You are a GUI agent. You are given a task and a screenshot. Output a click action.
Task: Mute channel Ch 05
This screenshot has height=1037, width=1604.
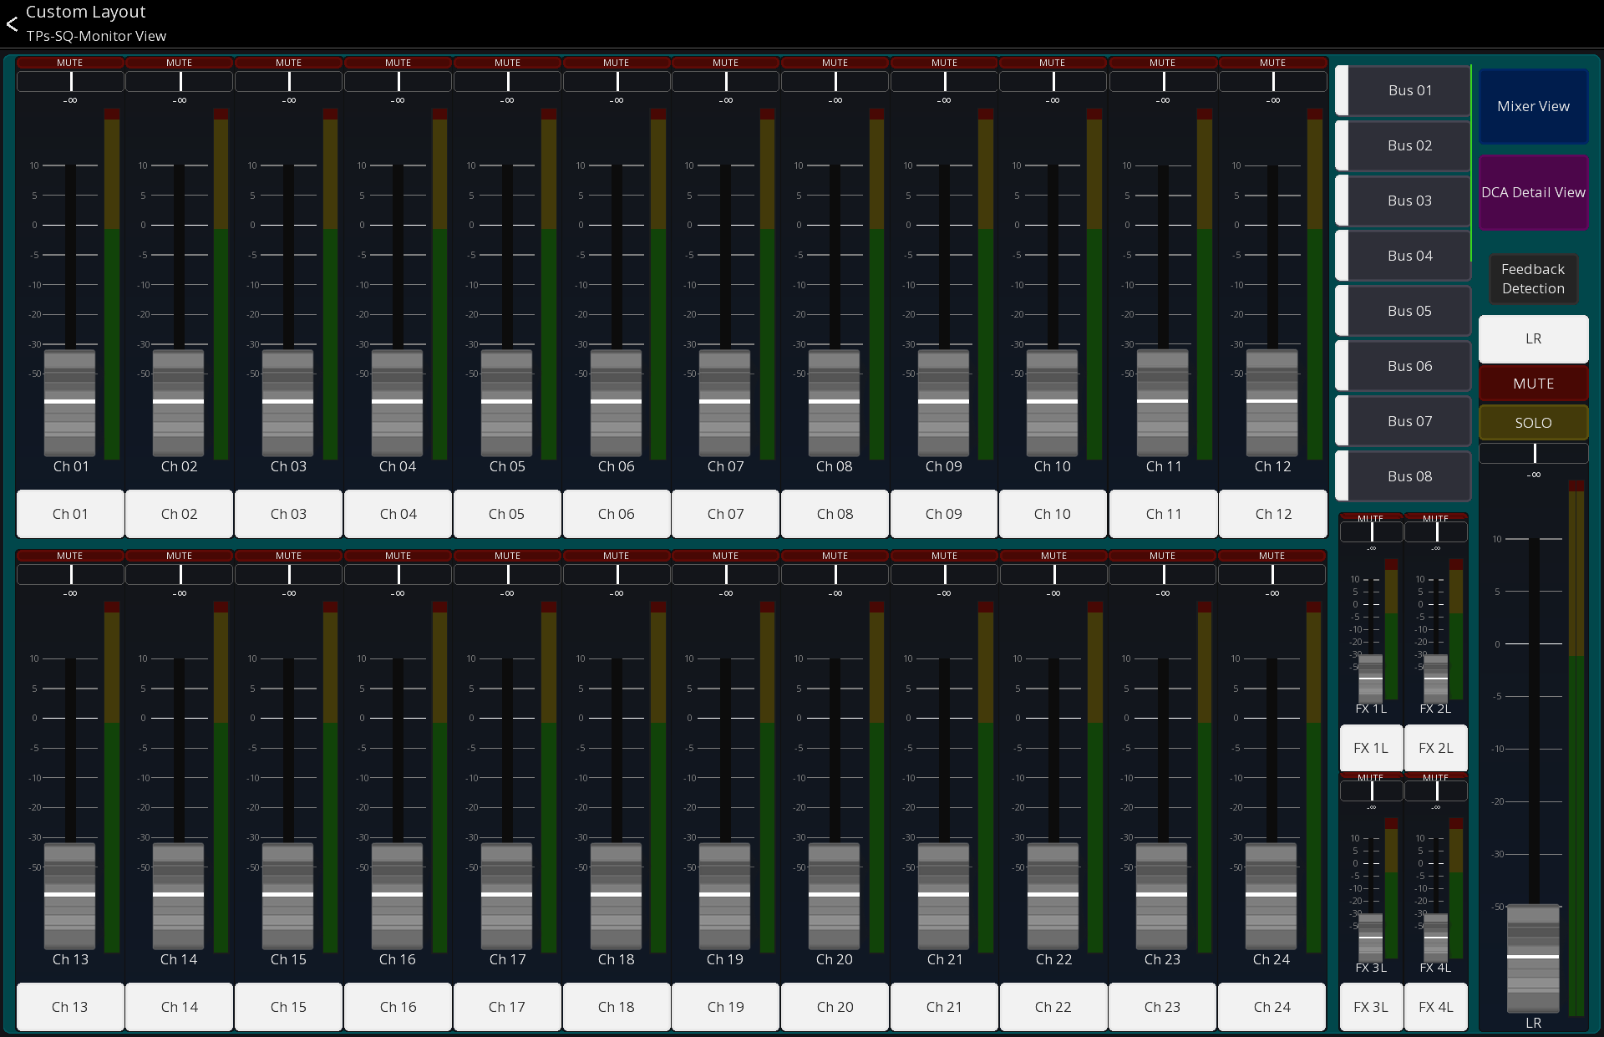[x=507, y=63]
